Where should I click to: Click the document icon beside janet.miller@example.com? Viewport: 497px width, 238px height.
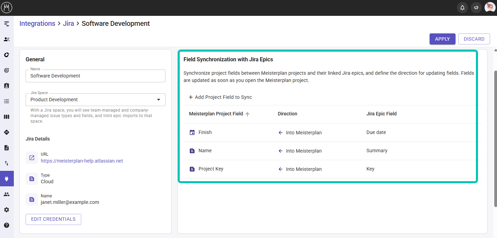pyautogui.click(x=32, y=199)
